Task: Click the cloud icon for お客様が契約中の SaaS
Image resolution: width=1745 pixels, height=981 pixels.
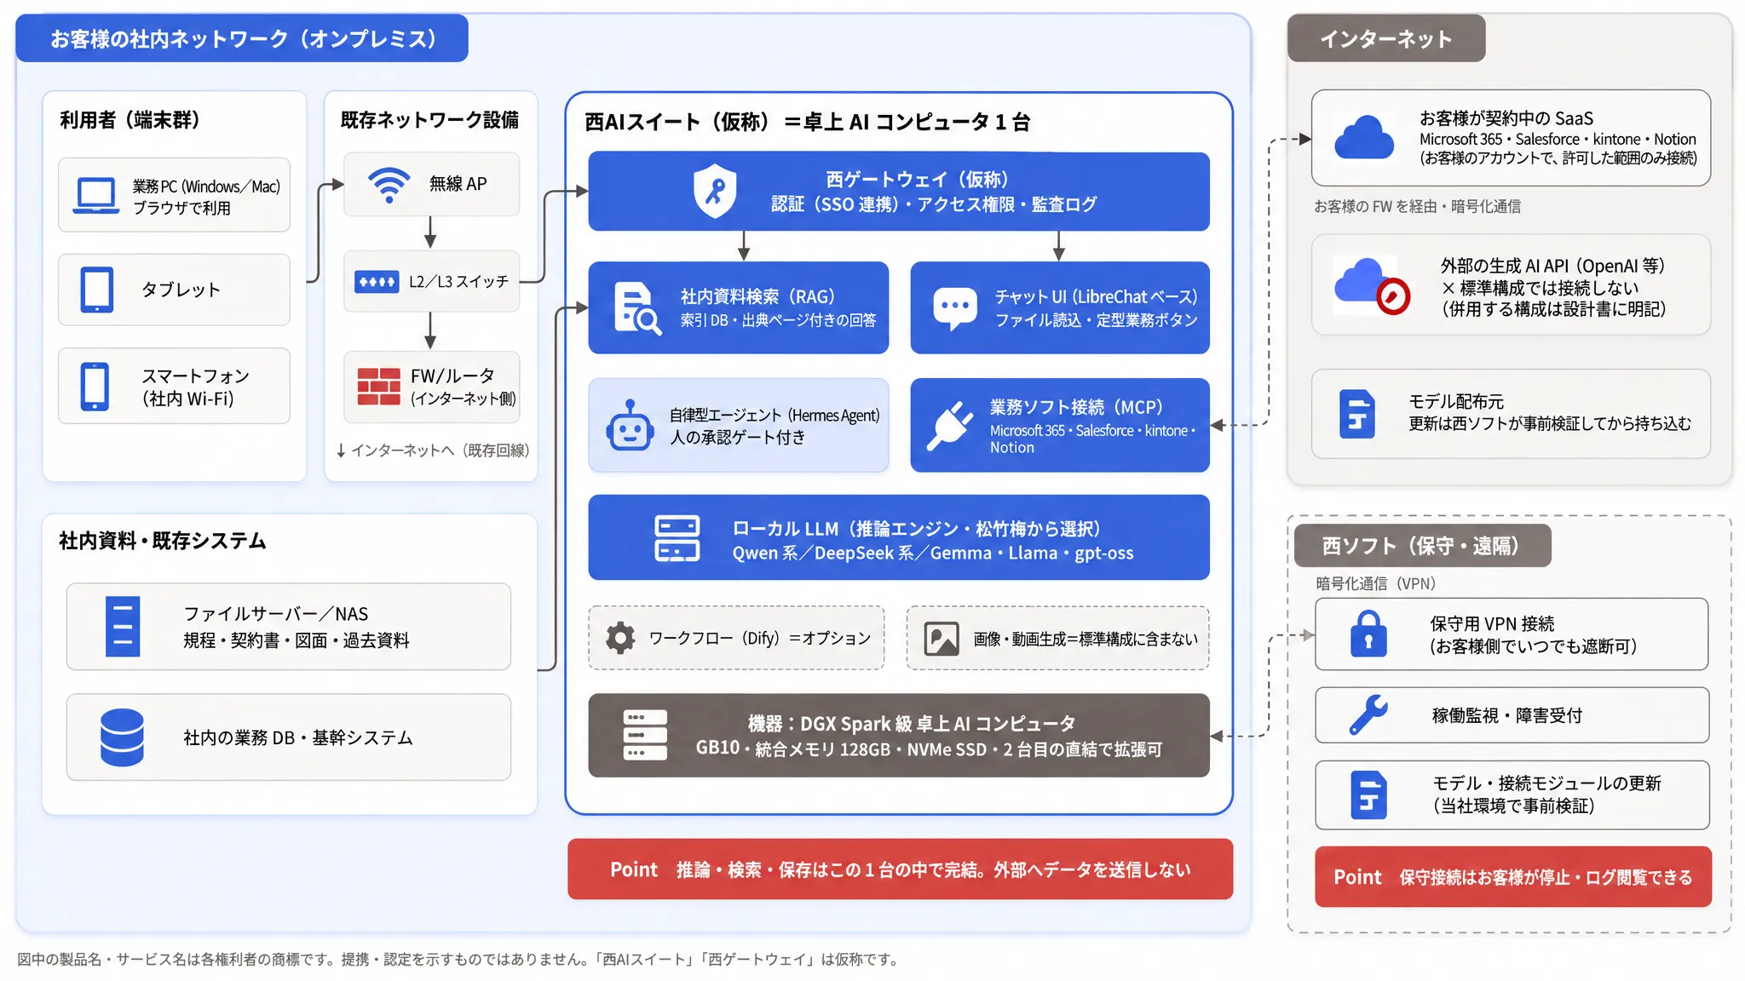Action: click(x=1364, y=138)
